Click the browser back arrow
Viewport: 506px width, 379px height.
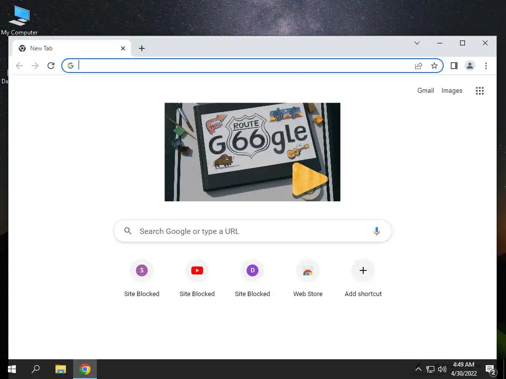(x=19, y=66)
